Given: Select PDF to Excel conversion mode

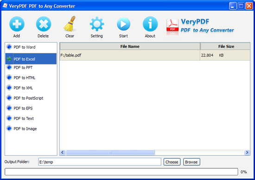Looking at the screenshot, I should (31, 59).
